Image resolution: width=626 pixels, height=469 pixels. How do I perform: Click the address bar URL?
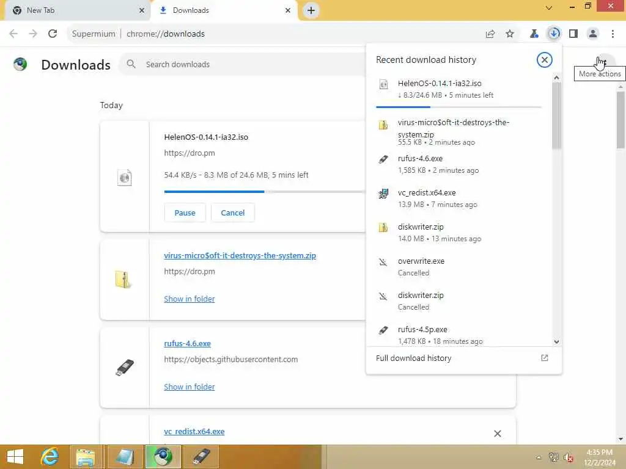165,34
